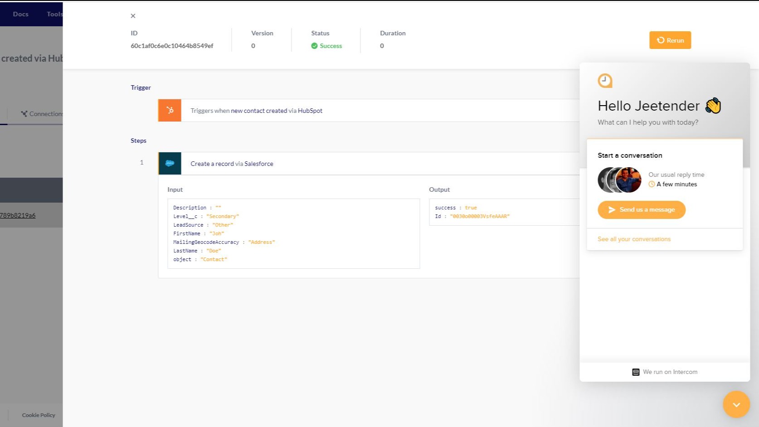Open the Cookie Policy link

point(38,415)
